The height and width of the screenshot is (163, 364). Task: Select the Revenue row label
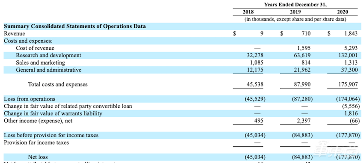click(15, 34)
